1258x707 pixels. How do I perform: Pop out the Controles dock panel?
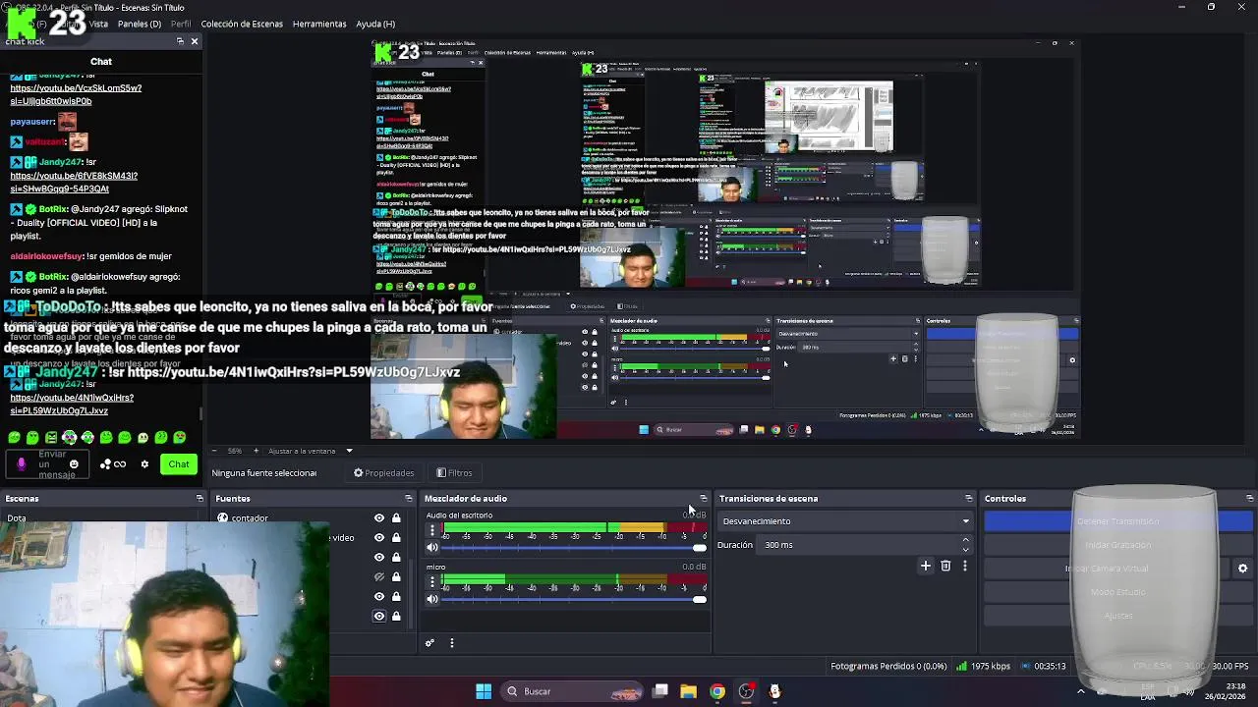point(1249,499)
